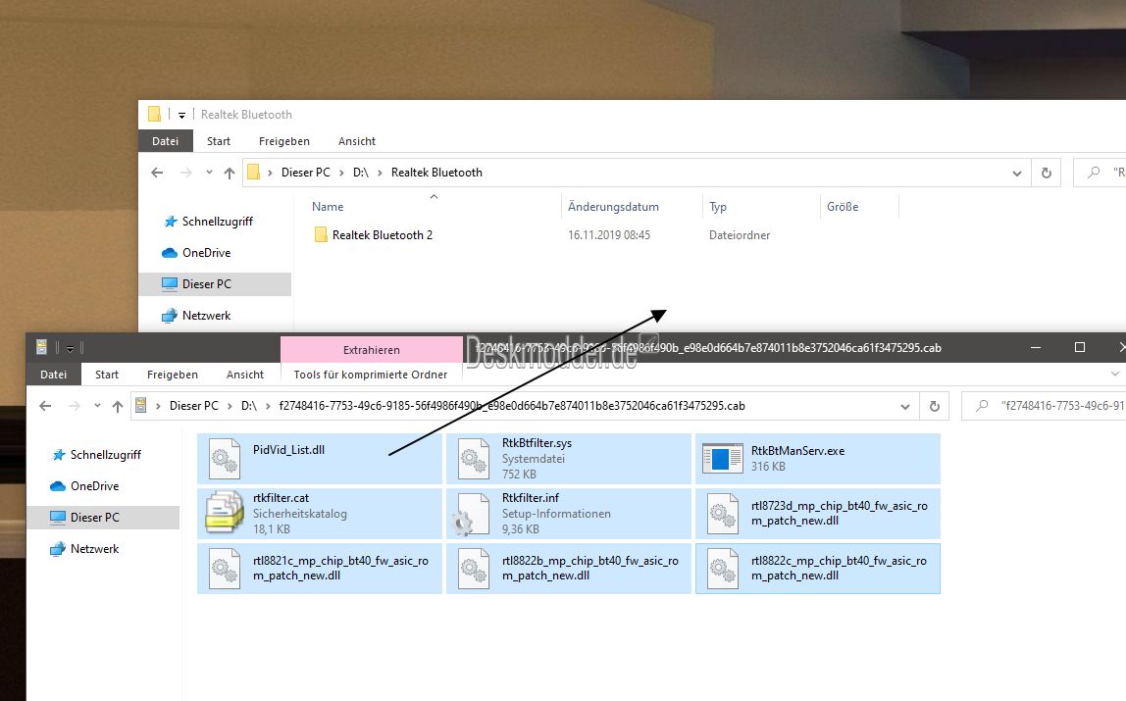The height and width of the screenshot is (701, 1126).
Task: Select OneDrive in Realtek Bluetooth window sidebar
Action: pyautogui.click(x=206, y=253)
